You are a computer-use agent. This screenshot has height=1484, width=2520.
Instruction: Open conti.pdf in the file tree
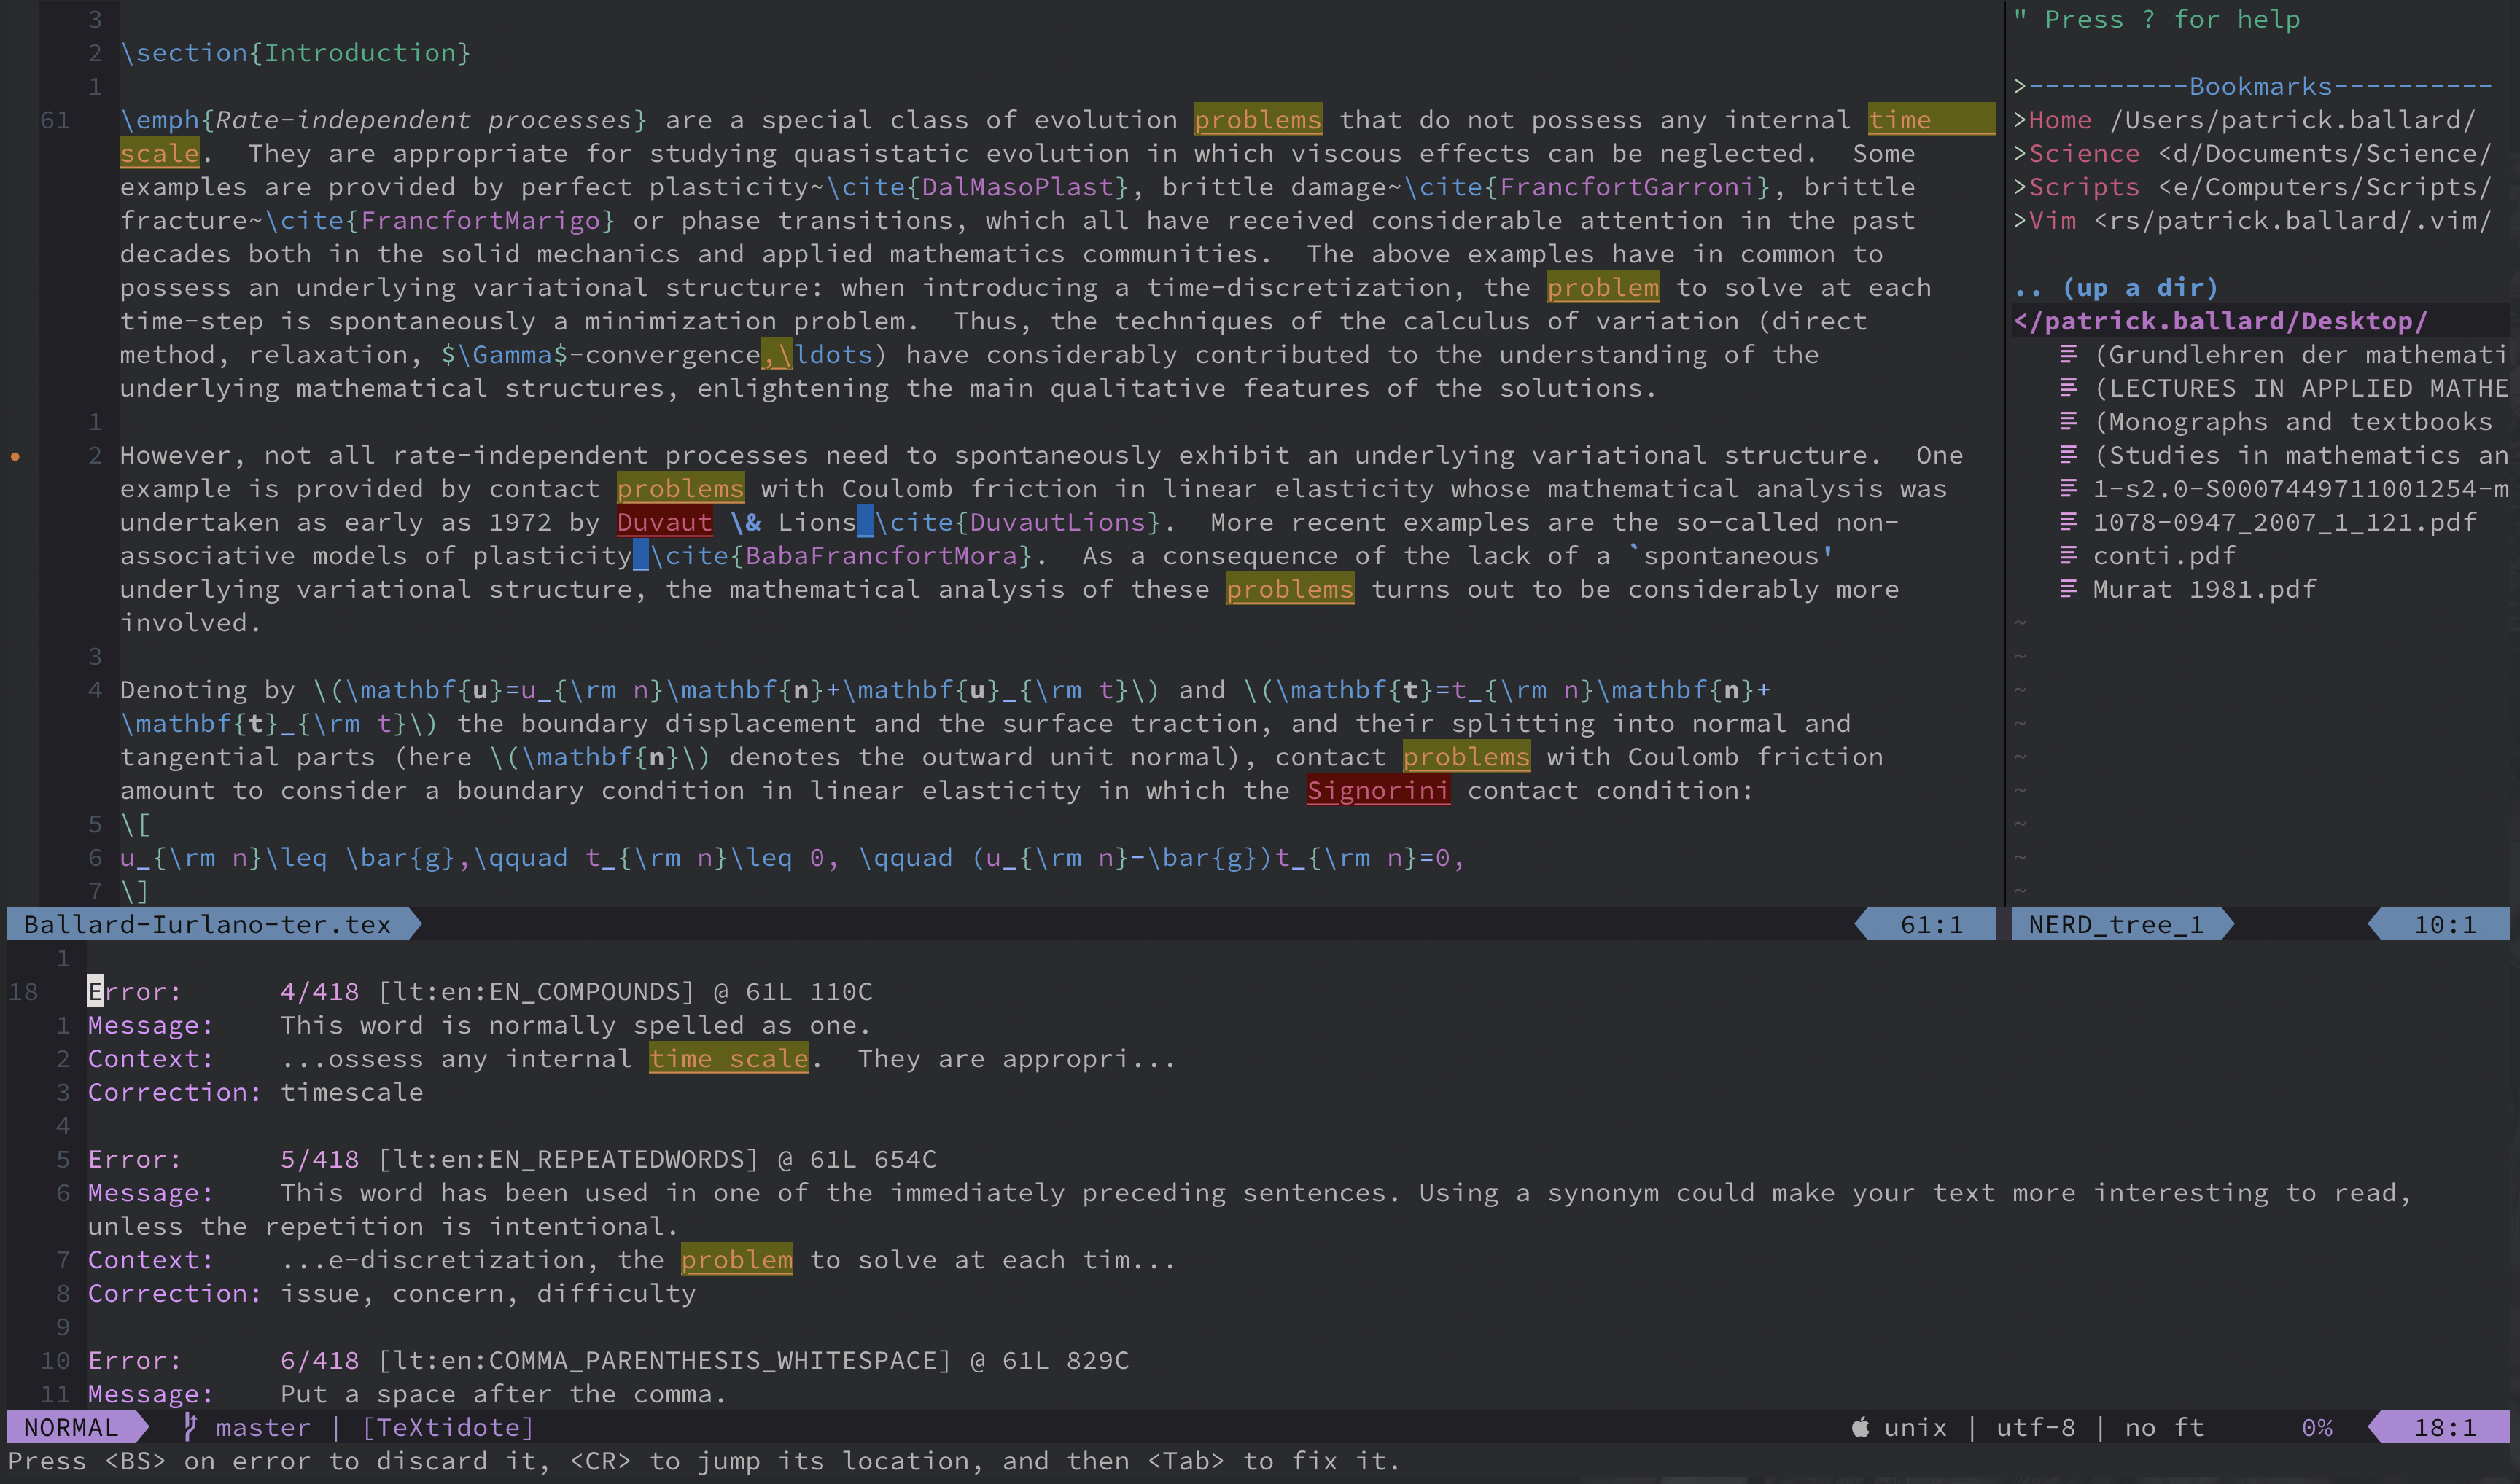[x=2164, y=555]
